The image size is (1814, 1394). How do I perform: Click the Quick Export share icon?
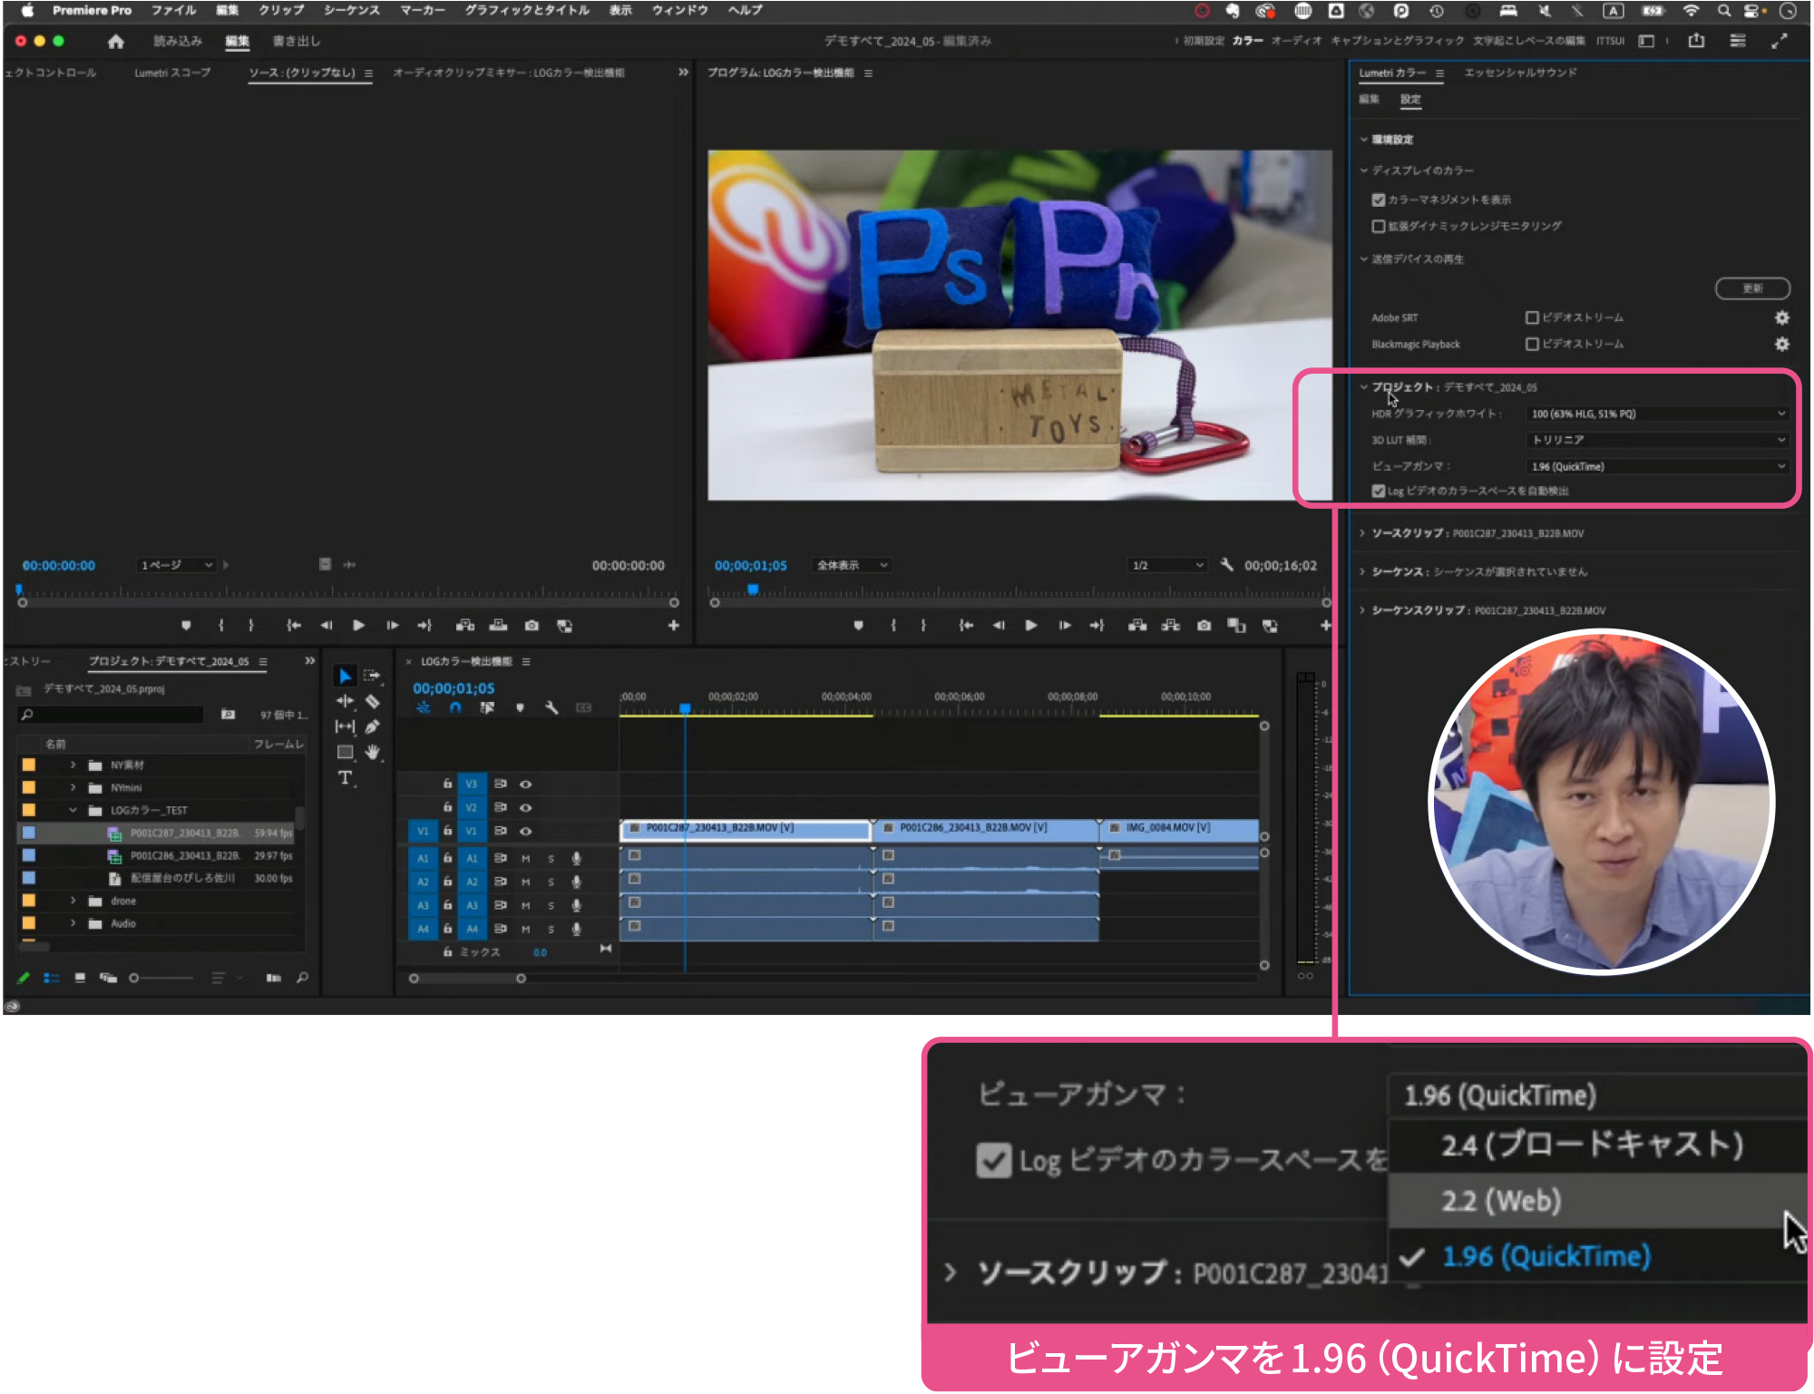click(x=1696, y=41)
